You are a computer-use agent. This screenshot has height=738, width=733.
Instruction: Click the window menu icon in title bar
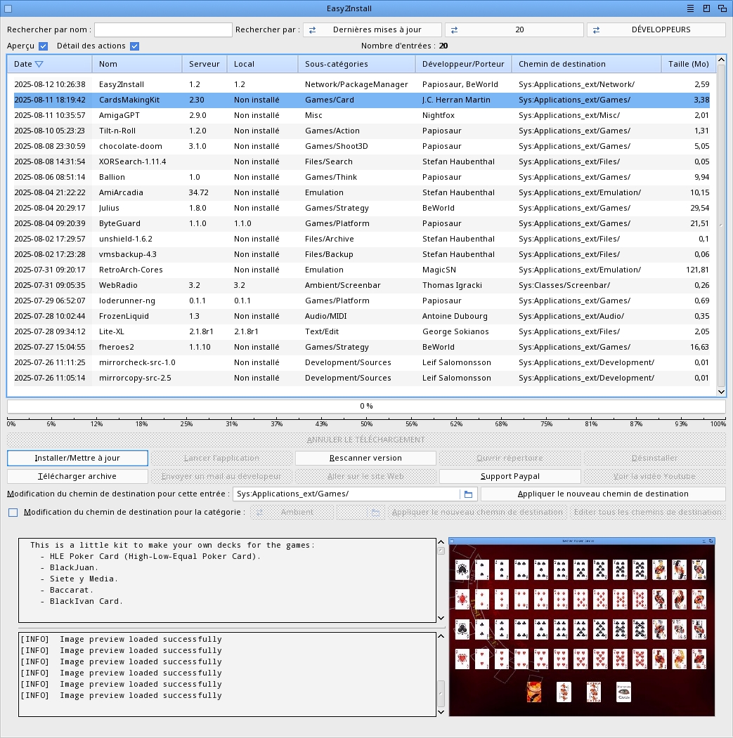point(690,8)
